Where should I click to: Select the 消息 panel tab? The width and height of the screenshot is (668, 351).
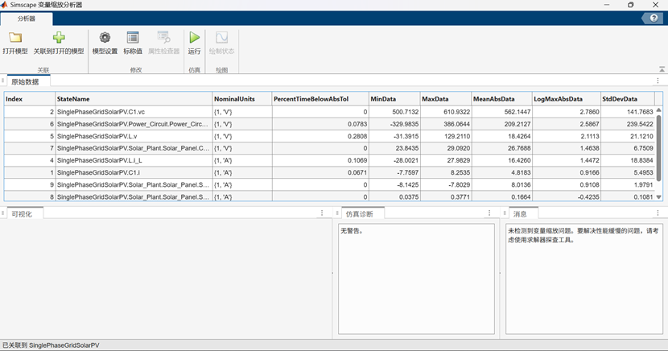[520, 214]
